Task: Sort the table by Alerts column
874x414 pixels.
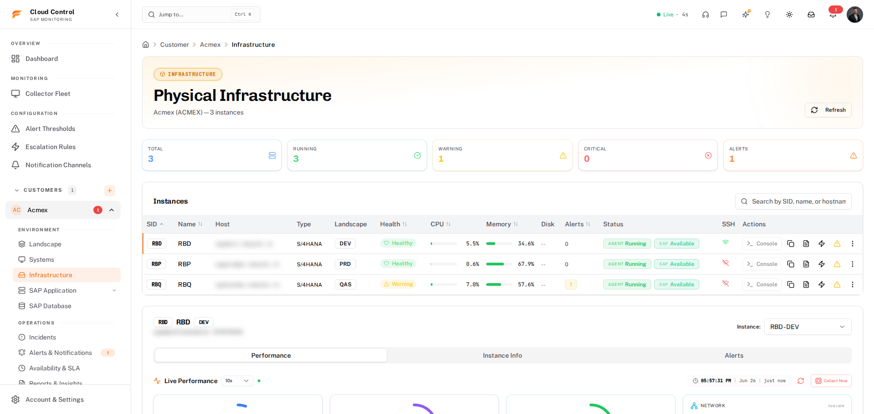Action: [x=578, y=224]
